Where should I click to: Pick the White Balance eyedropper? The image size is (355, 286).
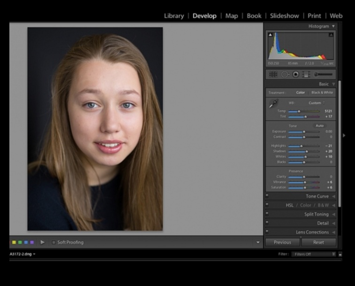[x=273, y=103]
